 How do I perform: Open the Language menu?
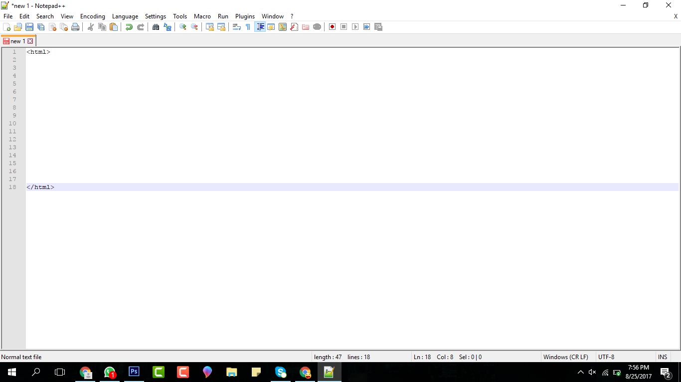pos(125,16)
